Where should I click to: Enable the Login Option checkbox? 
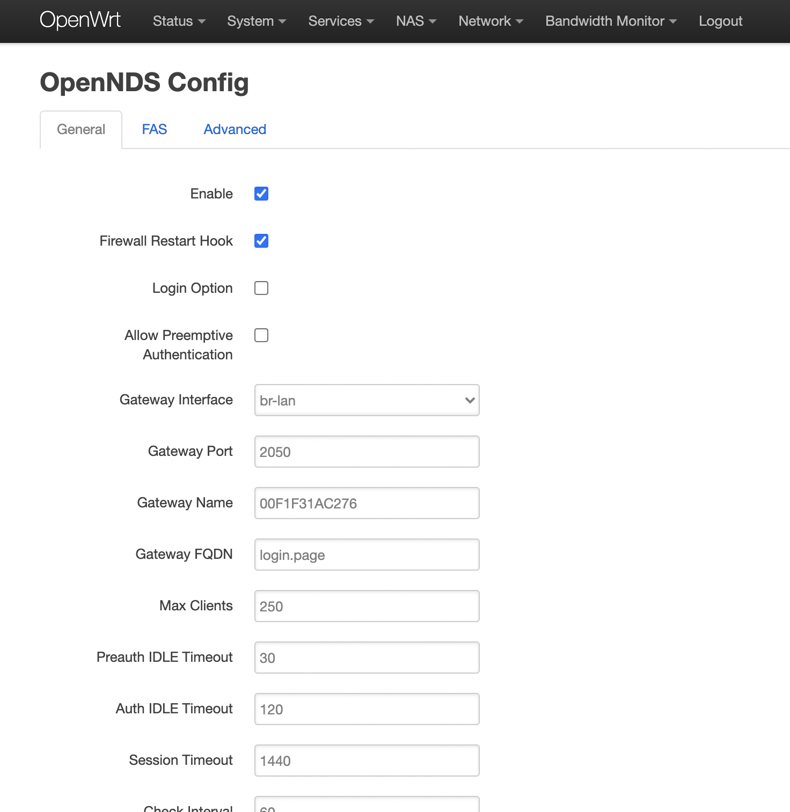tap(261, 288)
